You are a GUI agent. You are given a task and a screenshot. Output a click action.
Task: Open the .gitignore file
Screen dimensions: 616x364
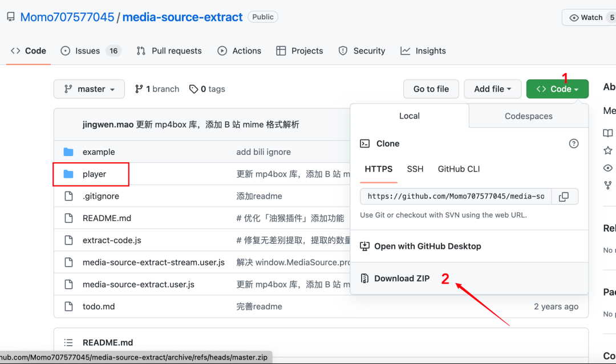tap(100, 196)
